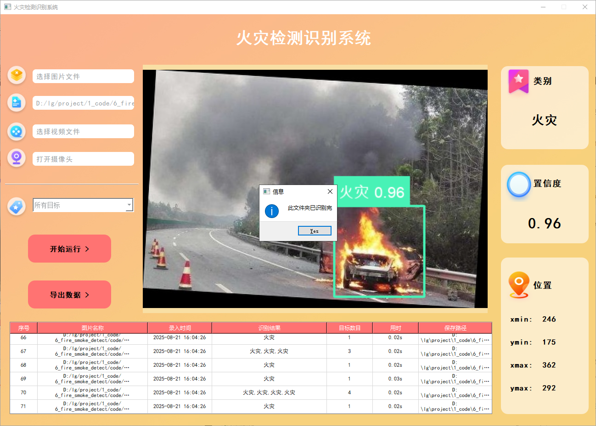Click the 火灾 category value
Image resolution: width=596 pixels, height=426 pixels.
pyautogui.click(x=545, y=120)
